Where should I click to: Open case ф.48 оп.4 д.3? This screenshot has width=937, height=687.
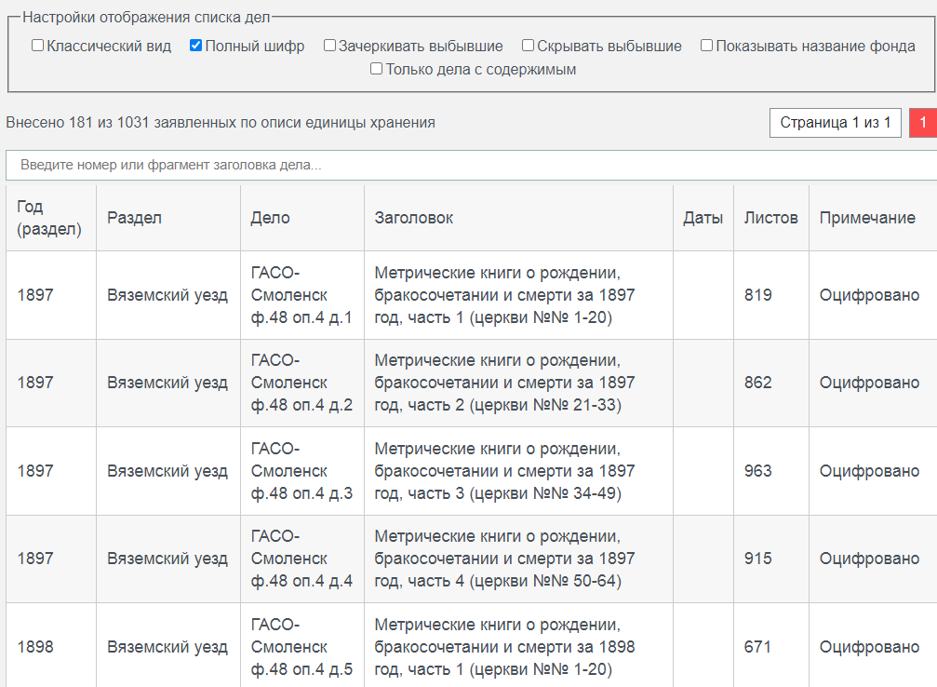(x=301, y=470)
